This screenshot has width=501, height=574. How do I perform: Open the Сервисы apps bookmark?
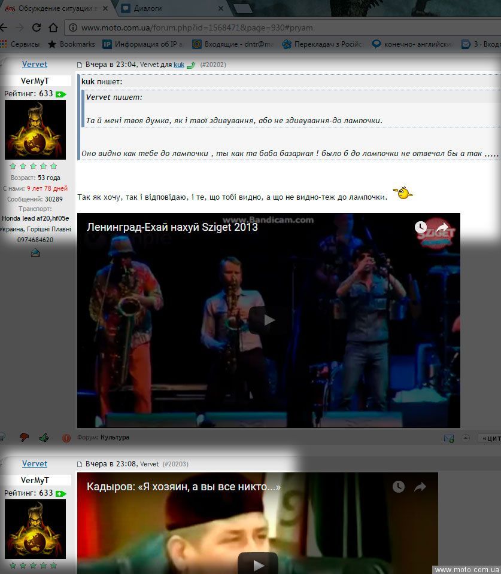20,44
